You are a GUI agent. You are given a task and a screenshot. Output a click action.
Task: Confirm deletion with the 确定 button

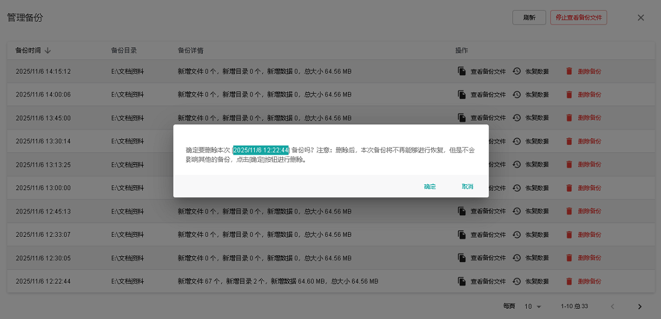point(430,187)
